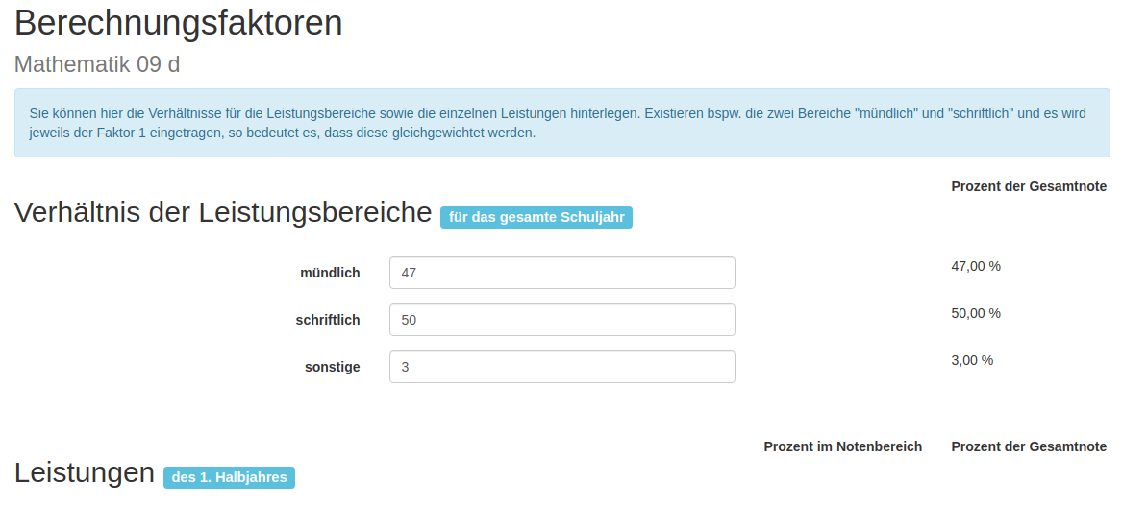
Task: Click the 50,00 % value for schriftlich
Action: 975,313
